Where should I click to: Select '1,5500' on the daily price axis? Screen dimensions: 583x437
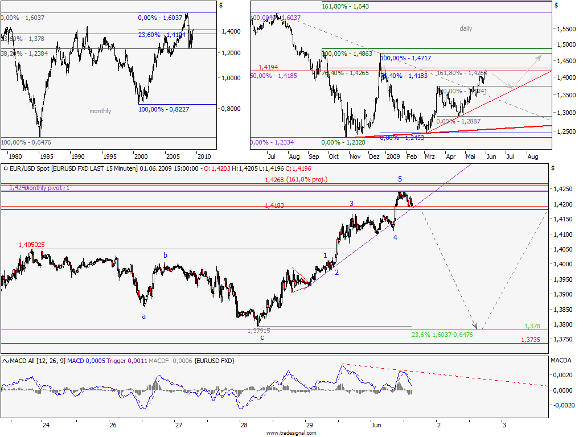pyautogui.click(x=566, y=29)
